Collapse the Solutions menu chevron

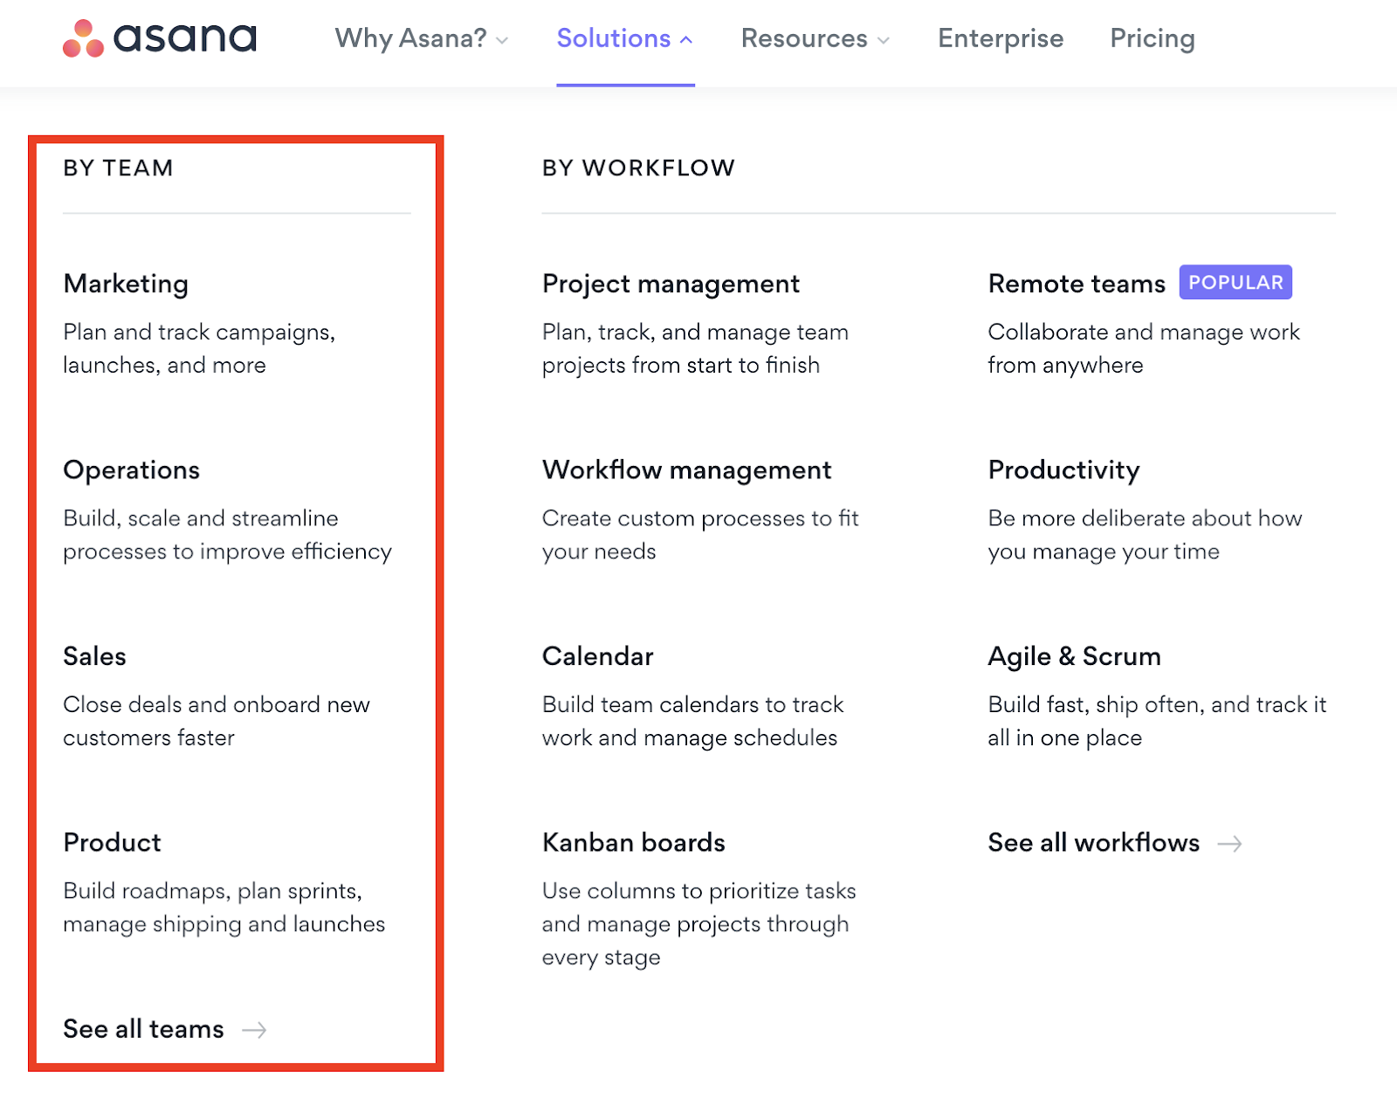tap(686, 40)
